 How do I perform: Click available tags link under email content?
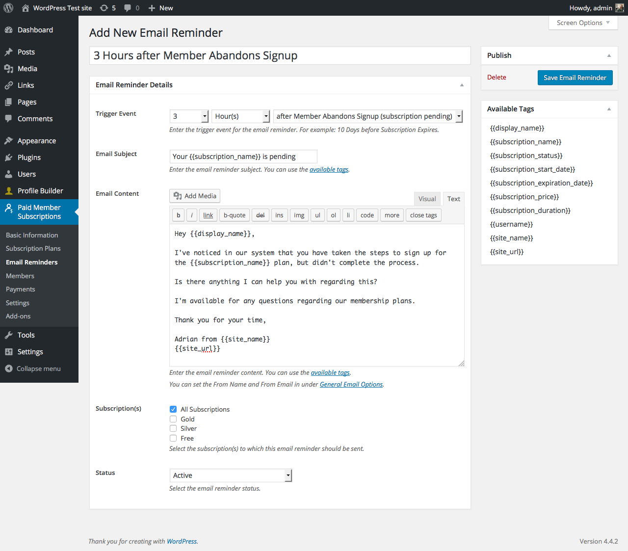[x=330, y=372]
